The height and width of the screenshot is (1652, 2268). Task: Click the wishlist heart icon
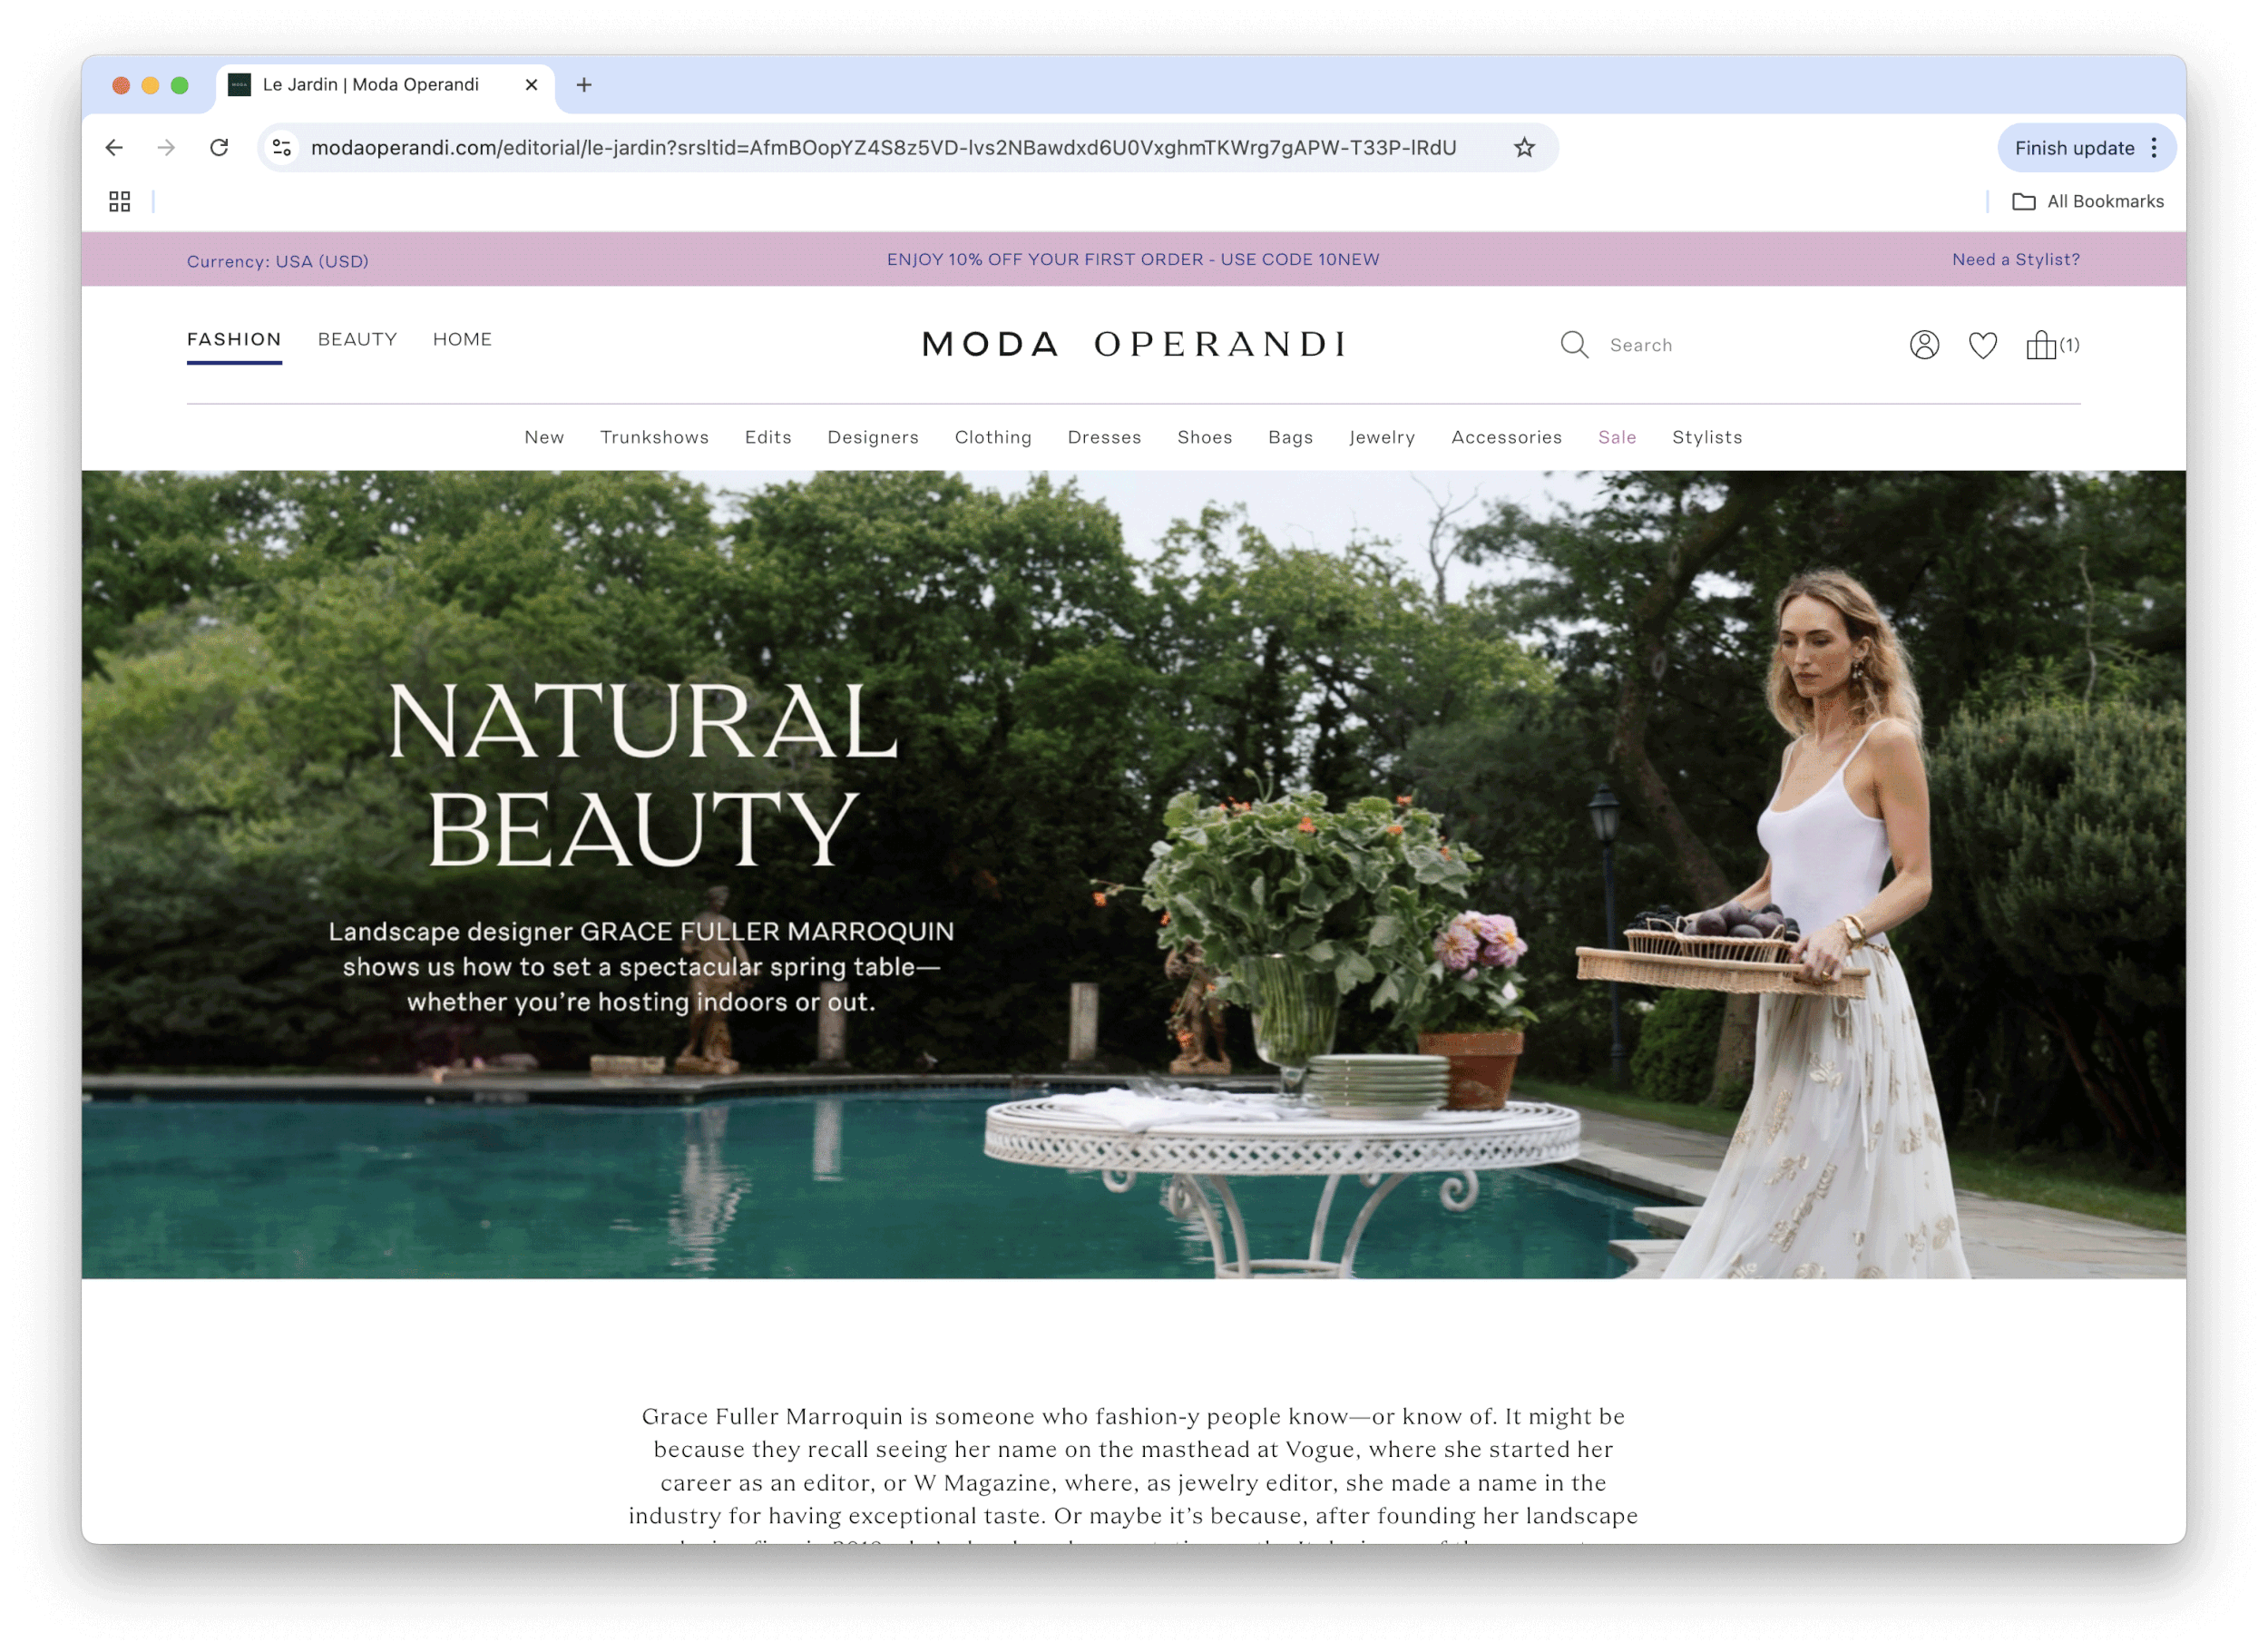tap(1982, 345)
